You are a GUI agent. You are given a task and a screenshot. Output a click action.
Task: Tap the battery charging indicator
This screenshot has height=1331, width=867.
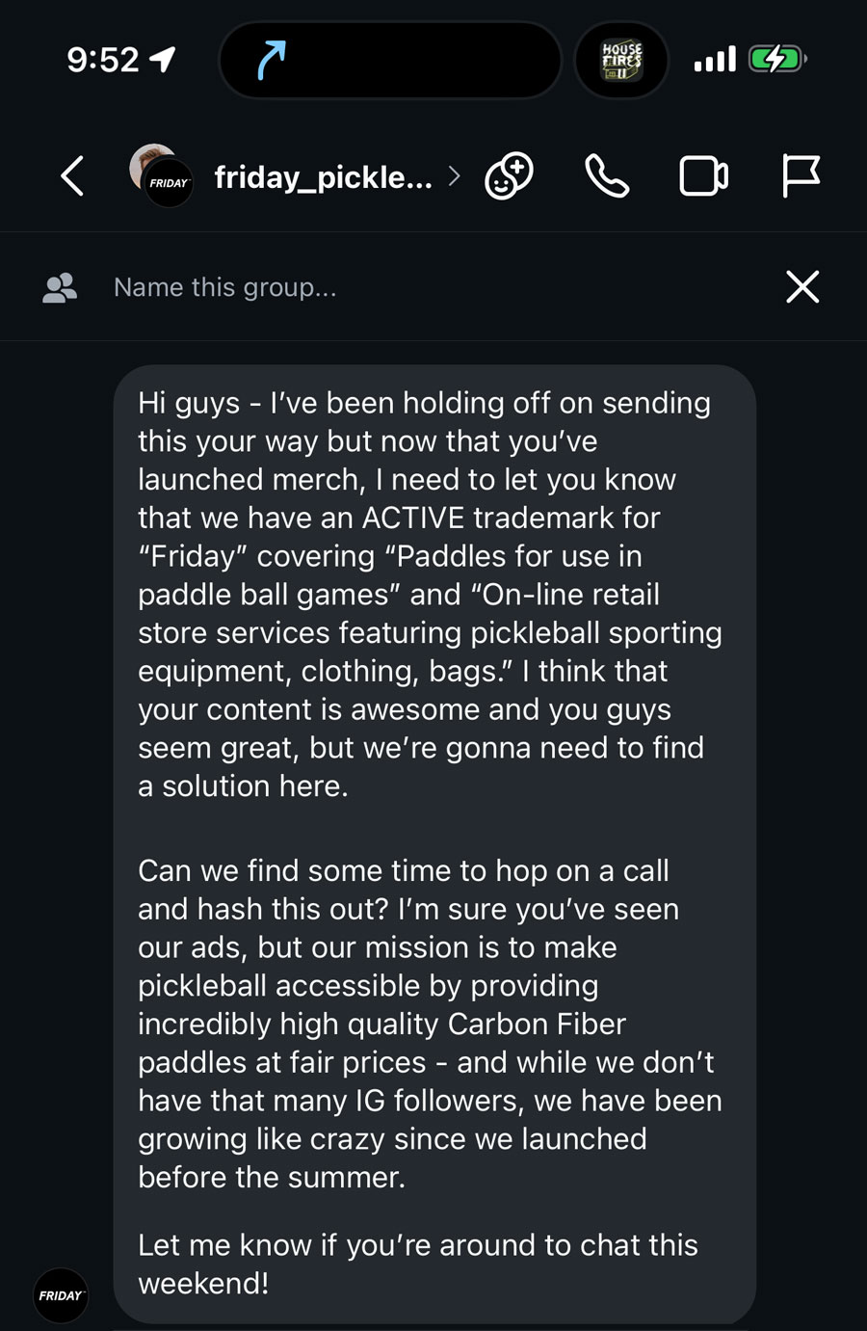click(776, 60)
